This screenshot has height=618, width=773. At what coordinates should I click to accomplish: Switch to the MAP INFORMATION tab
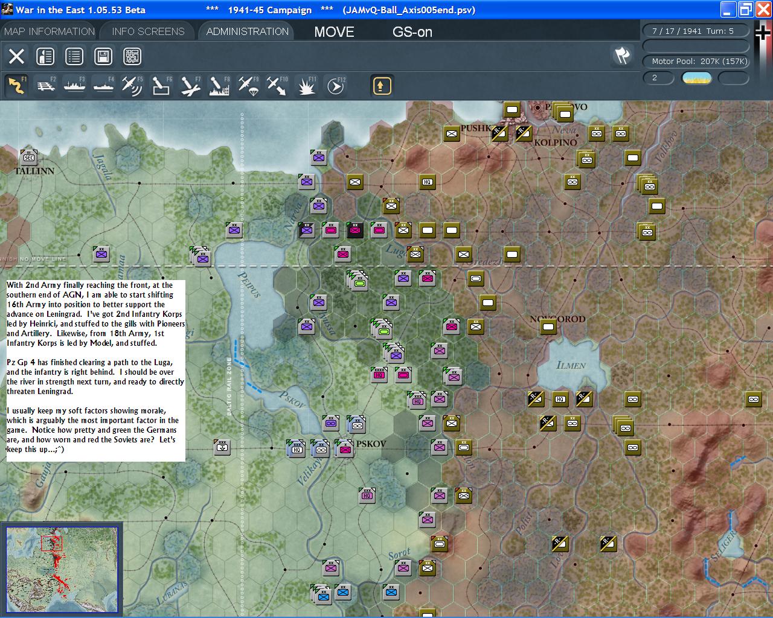(50, 31)
